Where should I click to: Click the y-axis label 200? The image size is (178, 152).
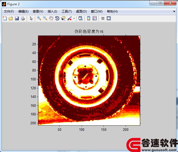click(x=33, y=123)
